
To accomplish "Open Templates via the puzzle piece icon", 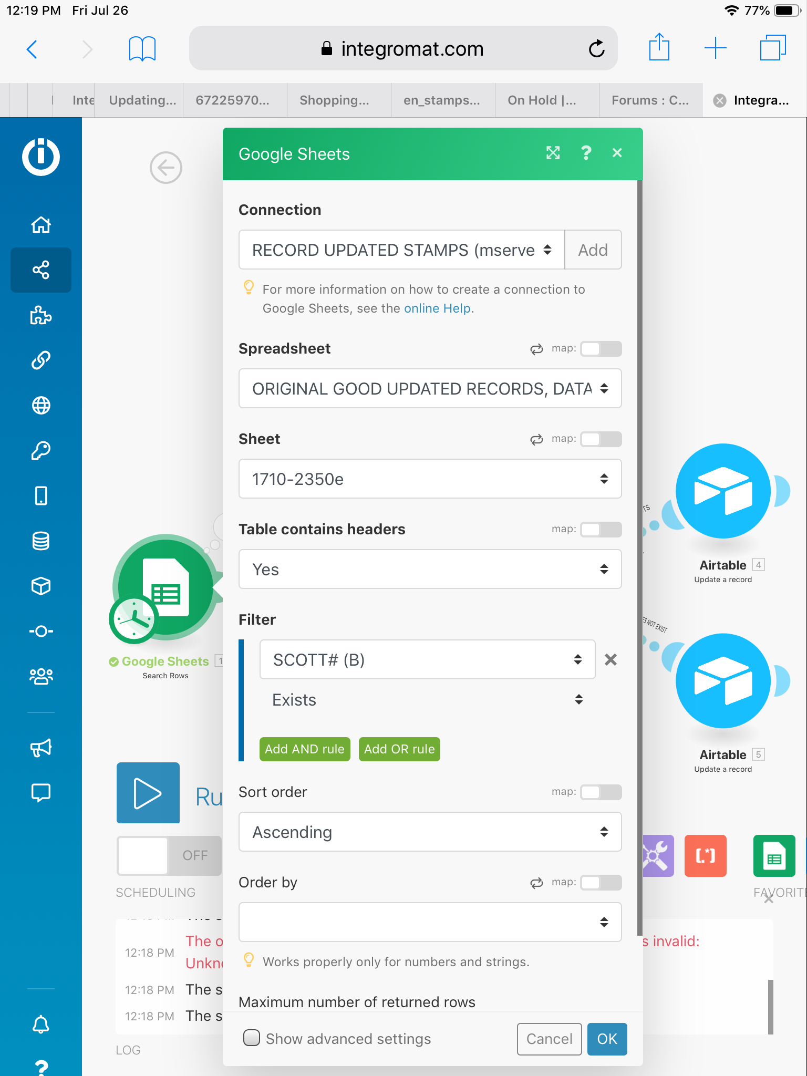I will pos(41,315).
